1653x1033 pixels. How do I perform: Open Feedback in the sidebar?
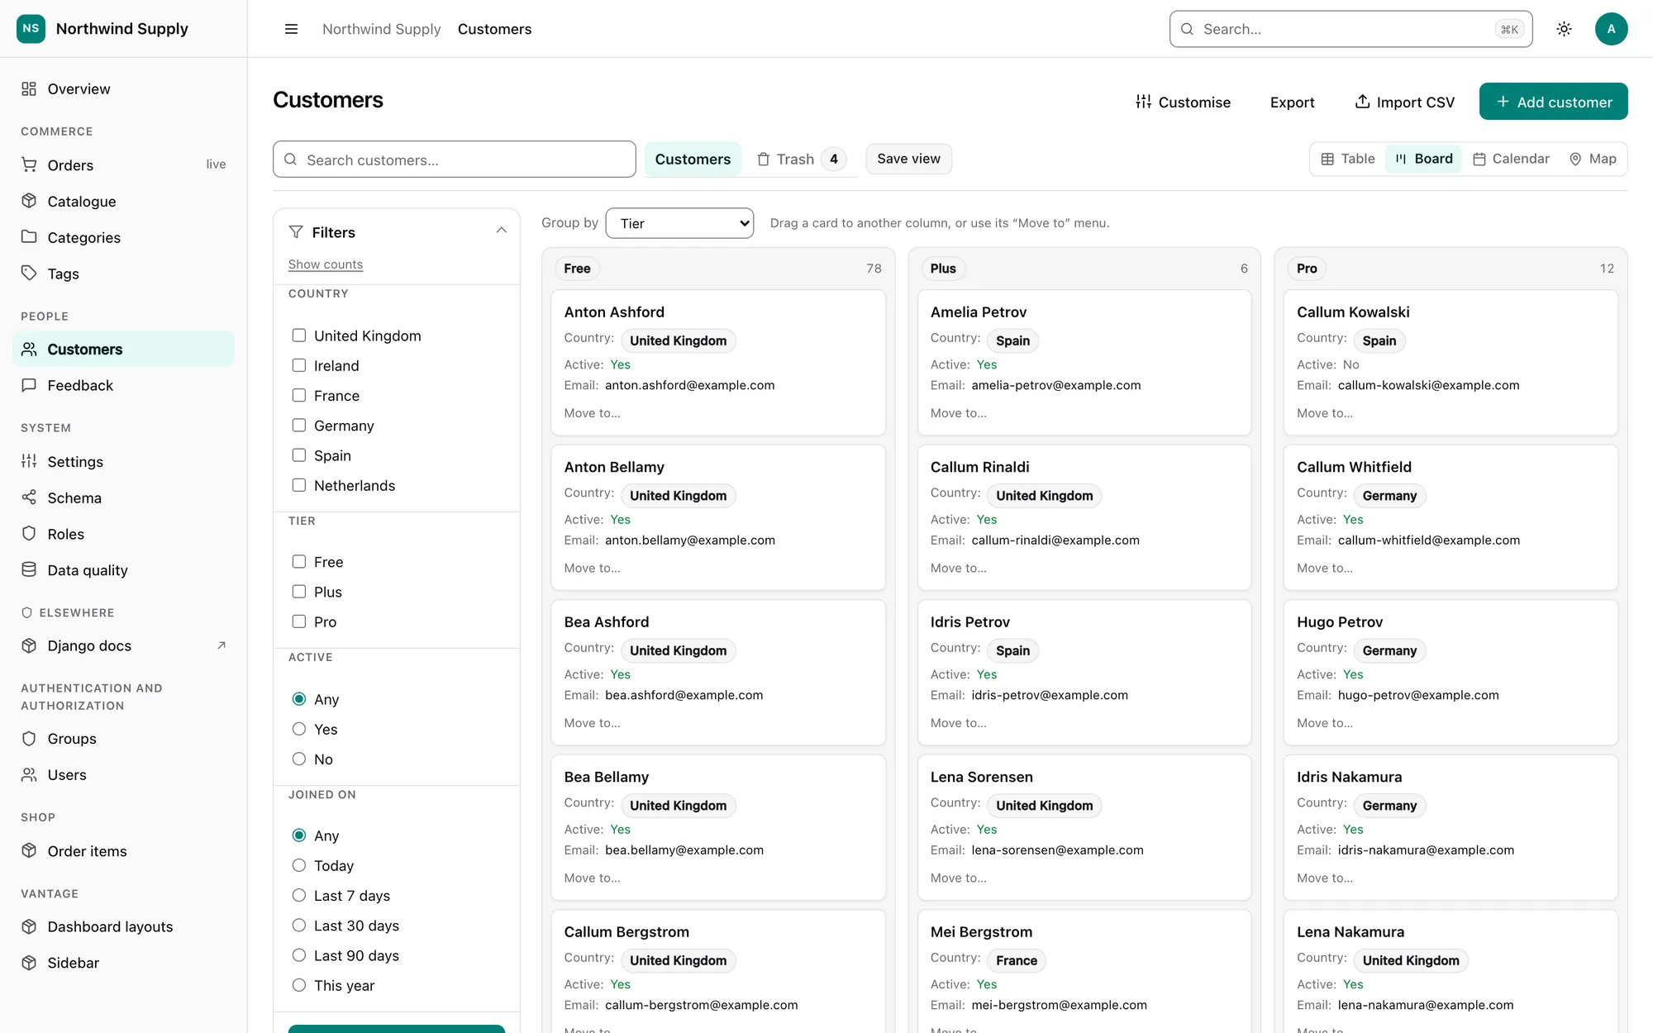click(x=123, y=385)
